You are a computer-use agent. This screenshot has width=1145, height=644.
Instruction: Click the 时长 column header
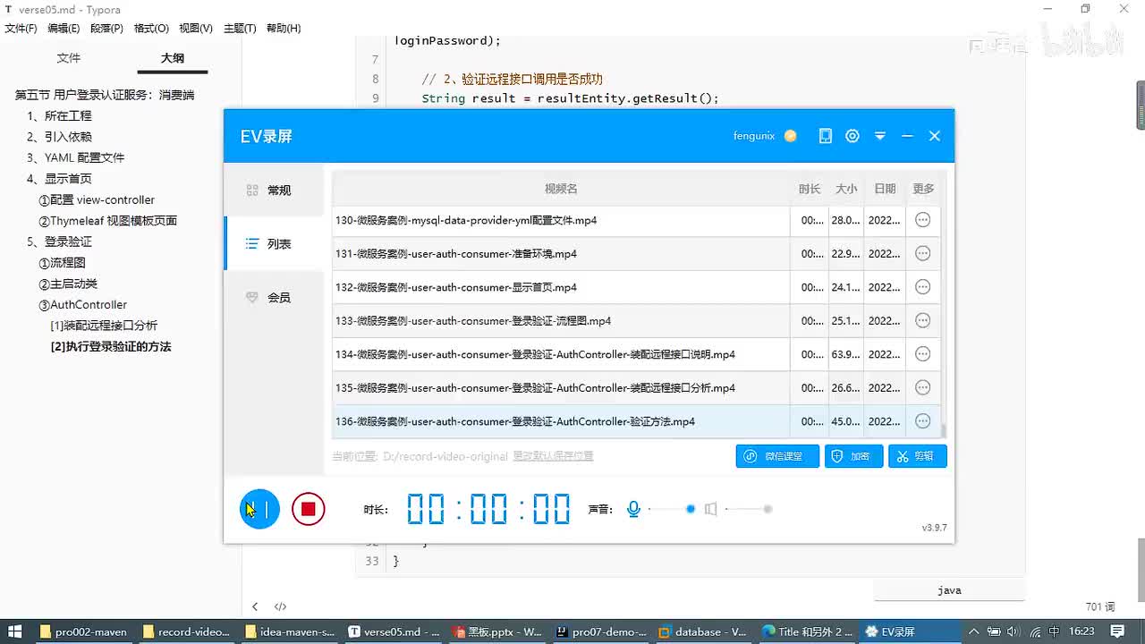(810, 189)
